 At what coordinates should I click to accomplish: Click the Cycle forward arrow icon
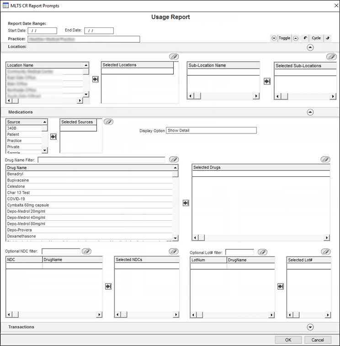tap(327, 38)
